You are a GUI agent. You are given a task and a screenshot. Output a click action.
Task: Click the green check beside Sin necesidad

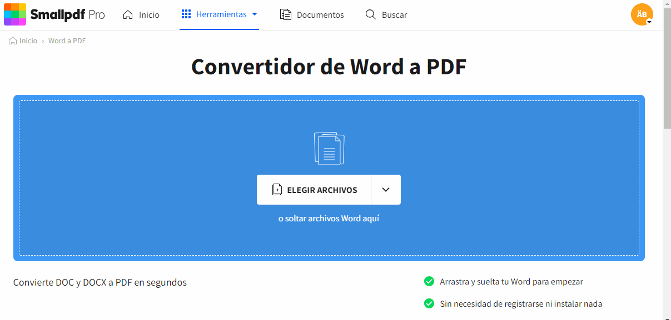[429, 303]
